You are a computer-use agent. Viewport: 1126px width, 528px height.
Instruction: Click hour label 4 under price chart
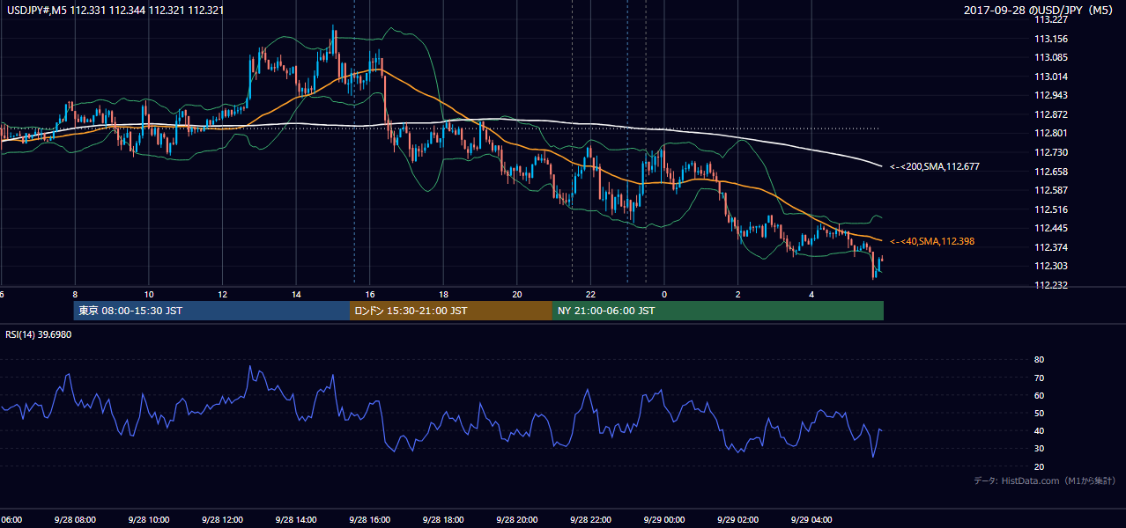(811, 294)
